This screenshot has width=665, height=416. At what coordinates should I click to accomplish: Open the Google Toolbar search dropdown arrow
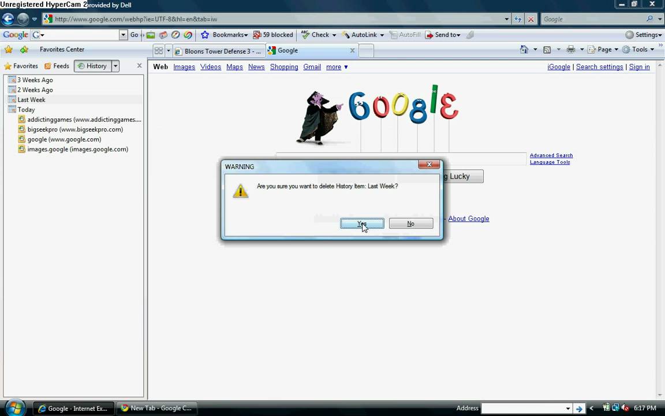click(x=123, y=35)
